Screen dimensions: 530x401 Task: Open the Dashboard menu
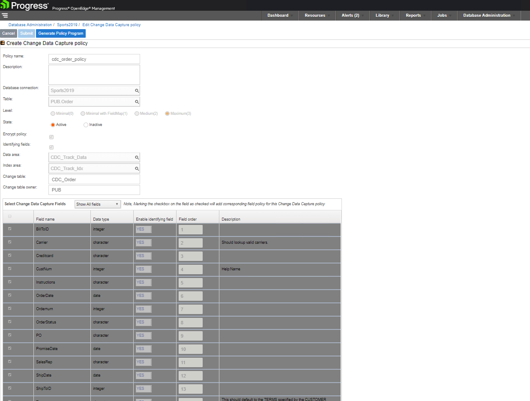[280, 15]
